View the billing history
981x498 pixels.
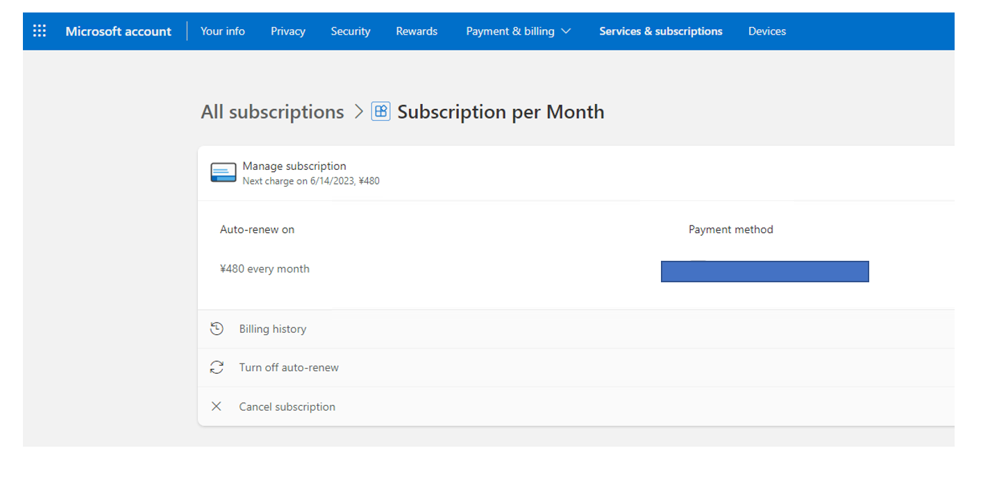pos(272,329)
